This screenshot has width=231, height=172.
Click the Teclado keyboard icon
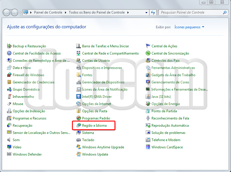point(79,140)
